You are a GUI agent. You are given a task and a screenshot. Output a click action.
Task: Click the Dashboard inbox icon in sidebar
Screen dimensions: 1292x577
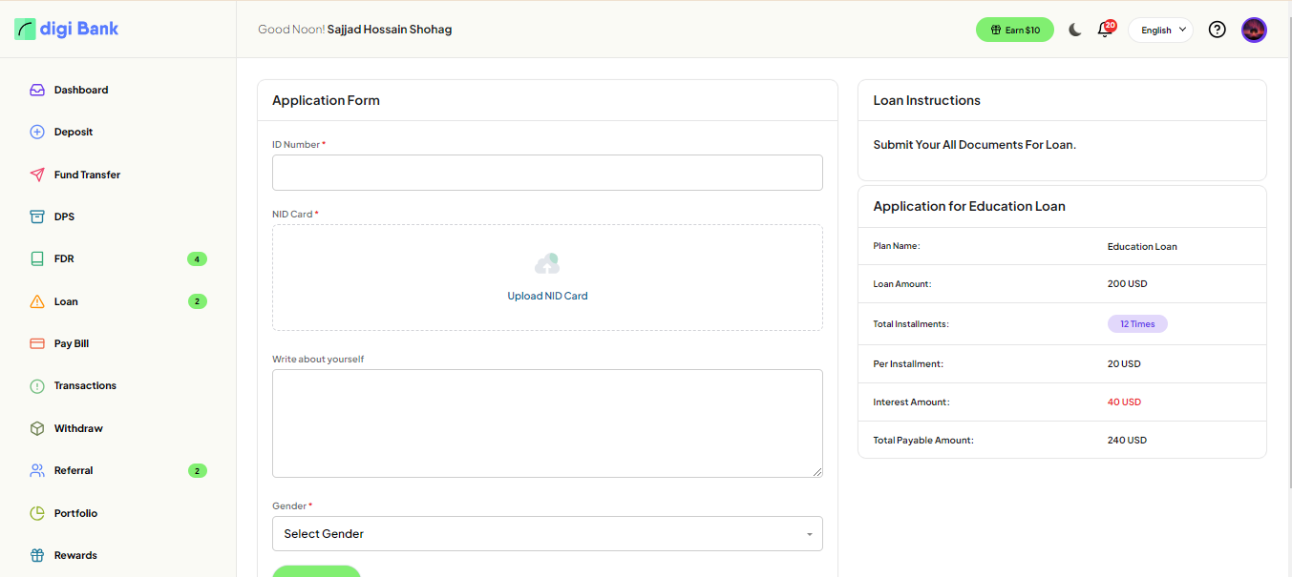37,90
